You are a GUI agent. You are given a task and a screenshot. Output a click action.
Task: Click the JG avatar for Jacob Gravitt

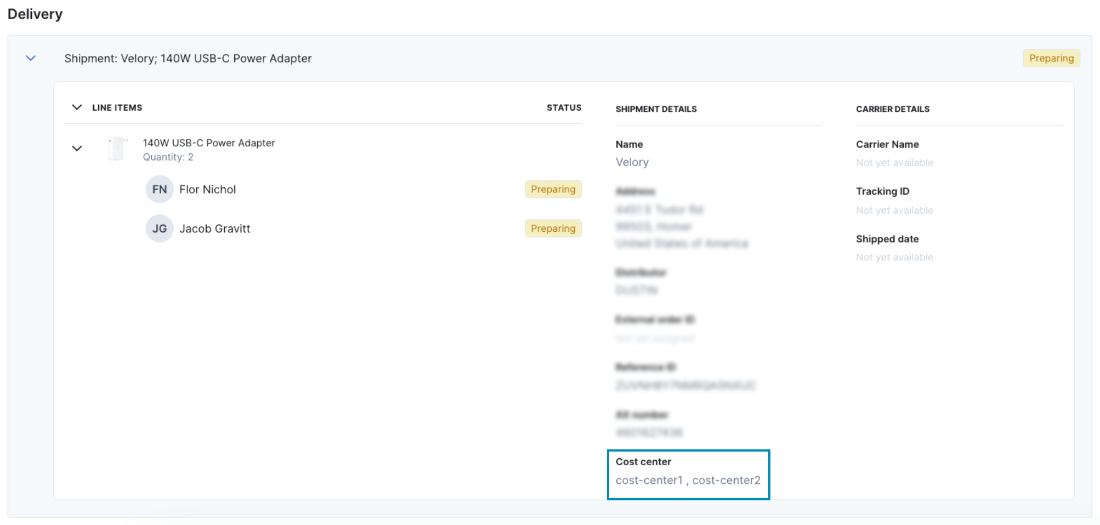pos(160,229)
